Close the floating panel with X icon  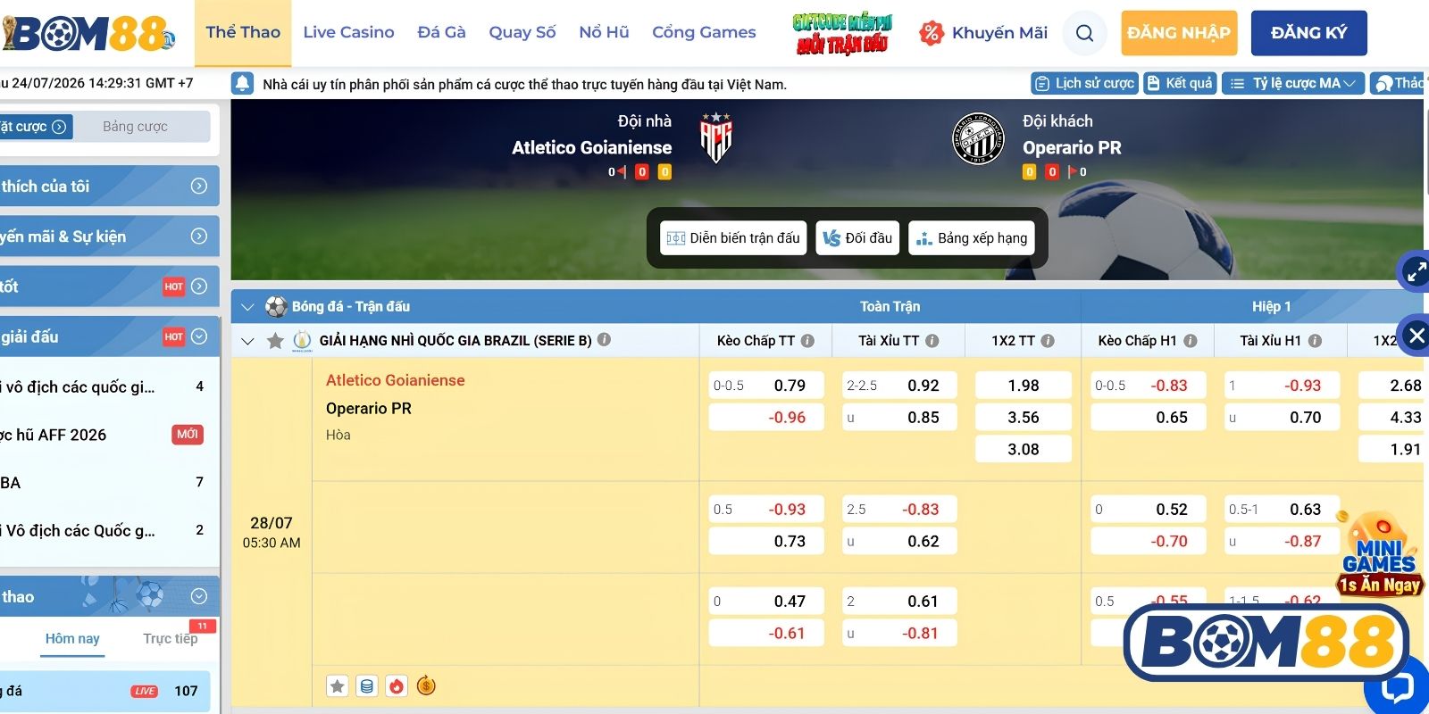tap(1416, 336)
